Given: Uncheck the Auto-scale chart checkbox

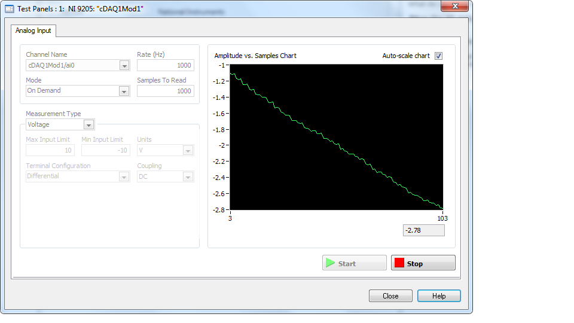Looking at the screenshot, I should 438,56.
